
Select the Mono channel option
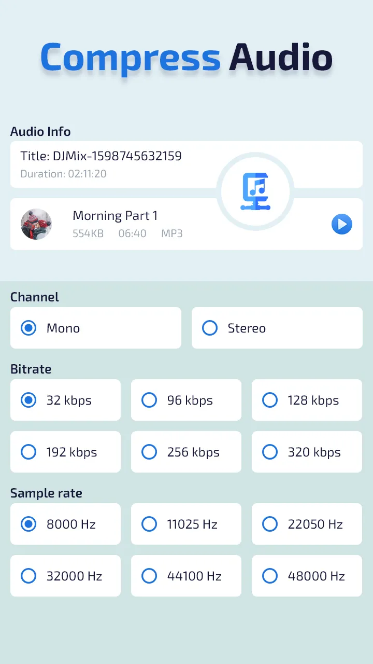[96, 328]
